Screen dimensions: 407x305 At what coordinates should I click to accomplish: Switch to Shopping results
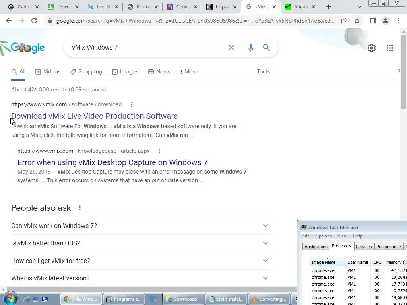pyautogui.click(x=86, y=72)
